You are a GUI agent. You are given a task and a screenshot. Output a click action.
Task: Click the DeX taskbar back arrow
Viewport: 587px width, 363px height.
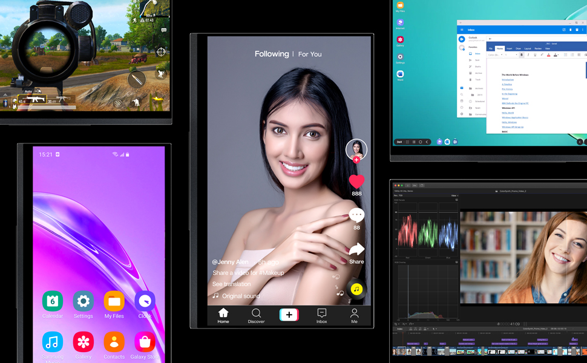tap(427, 142)
